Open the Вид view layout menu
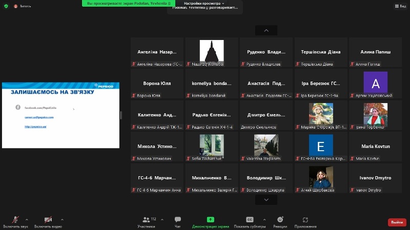 tap(399, 6)
